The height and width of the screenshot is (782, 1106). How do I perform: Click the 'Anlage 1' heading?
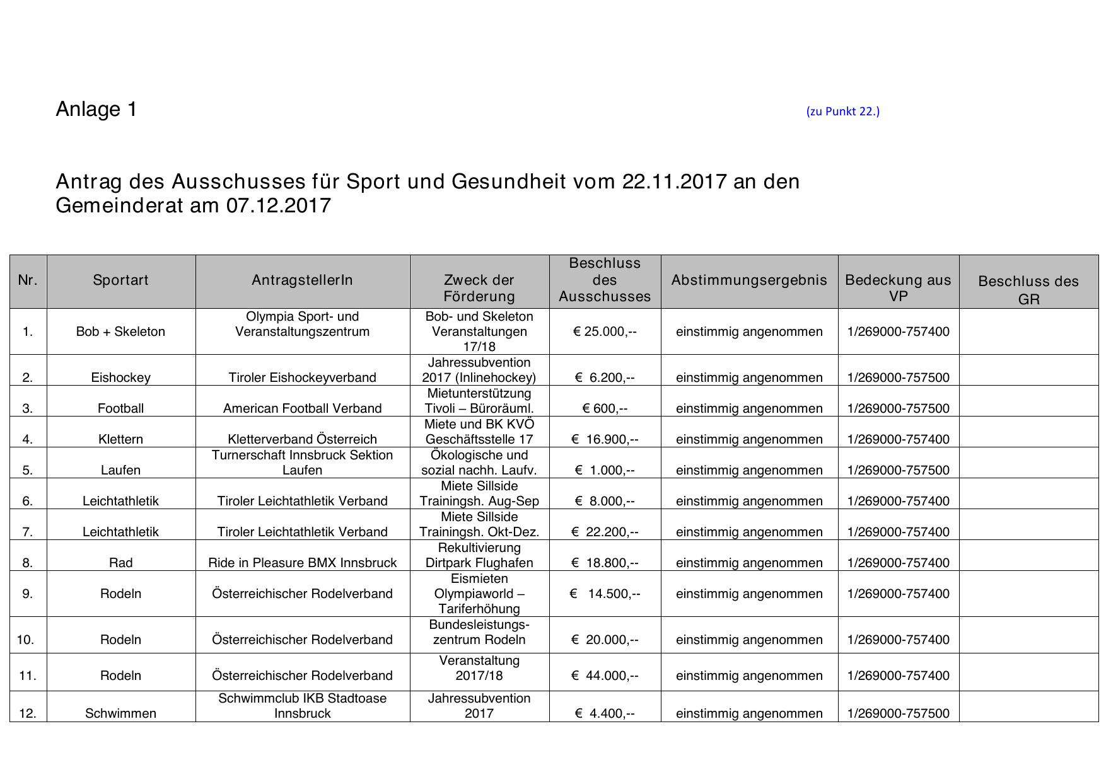coord(96,110)
